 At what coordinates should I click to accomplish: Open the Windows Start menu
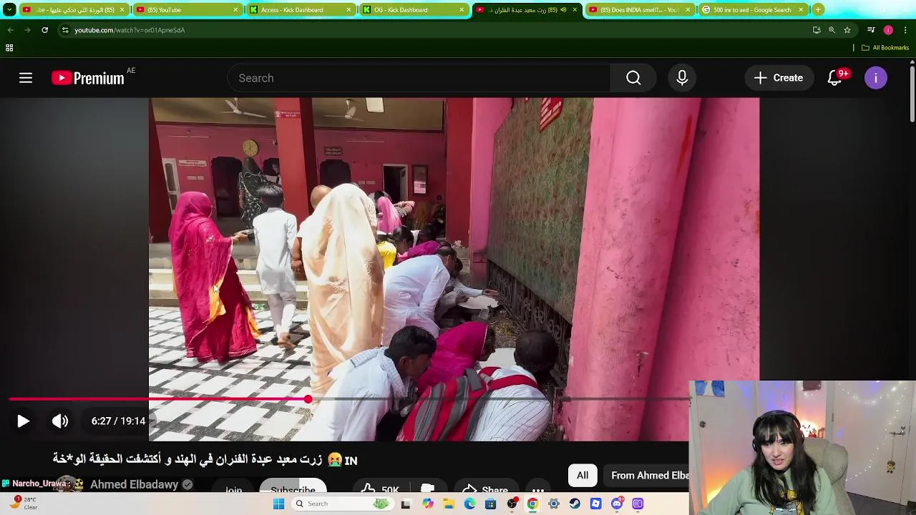tap(279, 504)
